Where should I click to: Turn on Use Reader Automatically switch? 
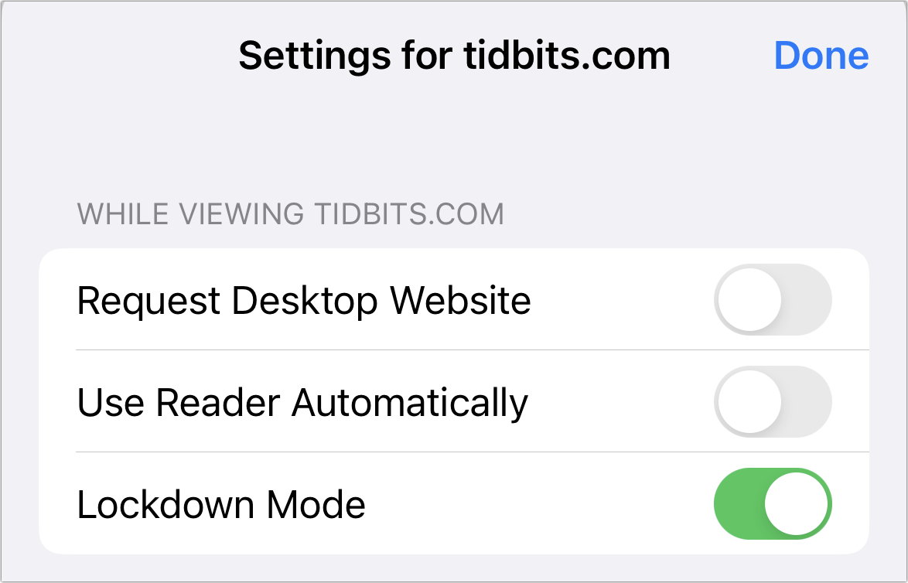(x=773, y=401)
